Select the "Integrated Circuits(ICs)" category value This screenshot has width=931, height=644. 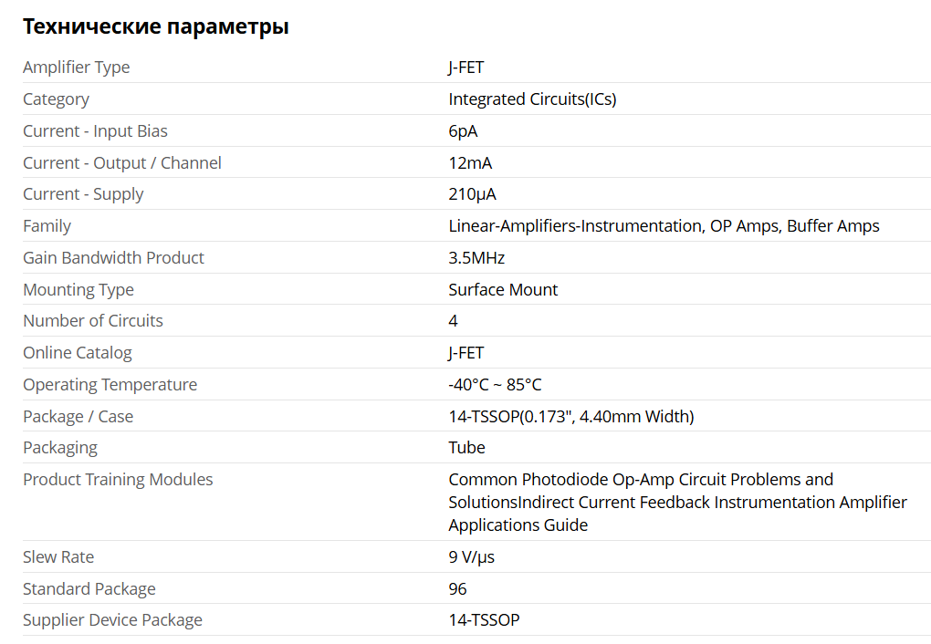(532, 99)
